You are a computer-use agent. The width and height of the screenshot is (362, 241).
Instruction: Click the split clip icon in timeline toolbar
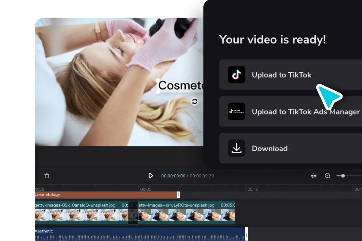coord(314,176)
